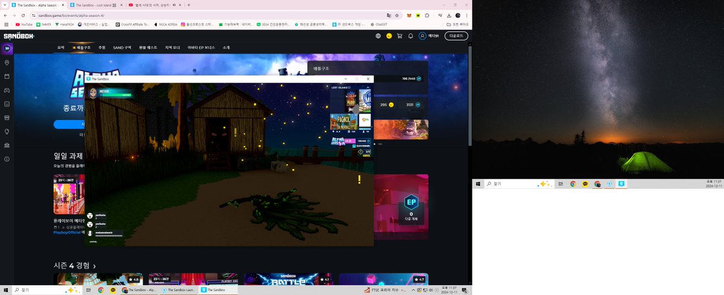Click the 295 coin balance in battle panel
Viewport: 724px width, 295px height.
(386, 104)
